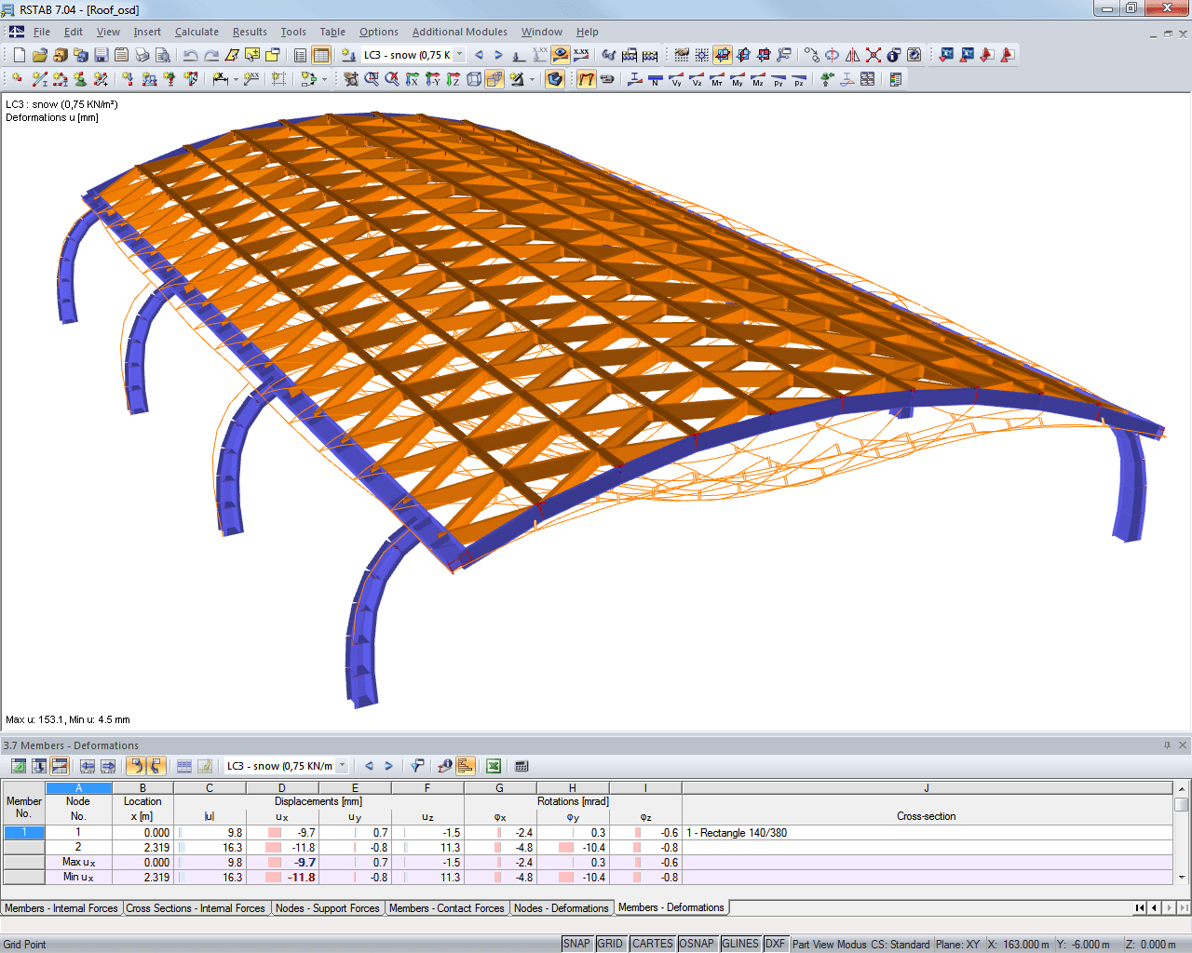
Task: Show shear force Vy results
Action: 676,79
